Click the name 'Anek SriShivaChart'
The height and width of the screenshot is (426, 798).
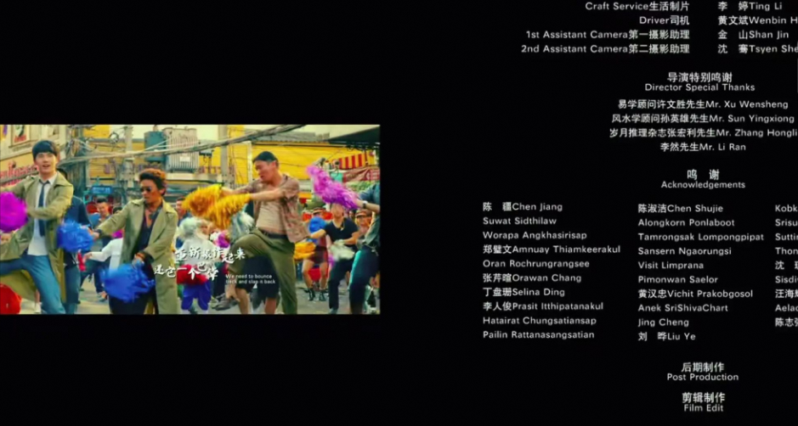click(x=682, y=309)
